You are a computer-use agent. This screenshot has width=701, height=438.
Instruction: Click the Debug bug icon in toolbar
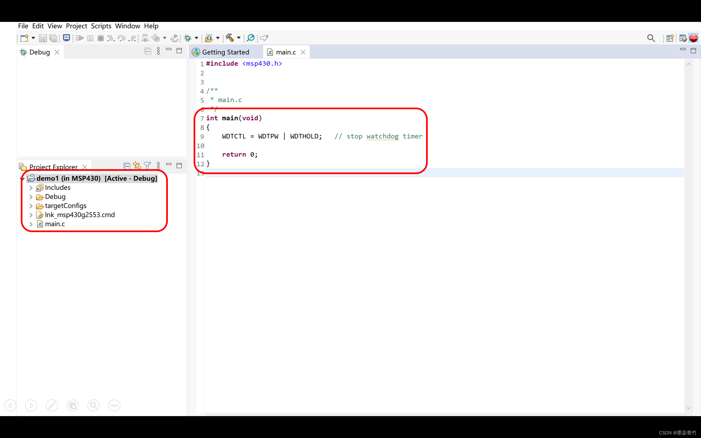point(188,38)
